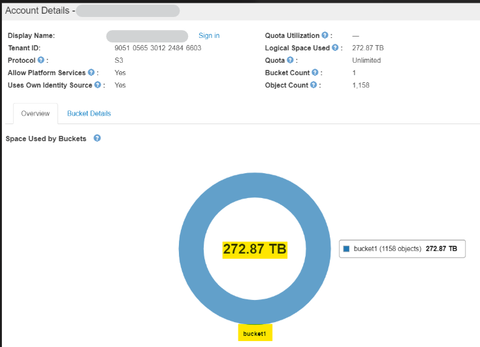Click help icon beside Space Used by Buckets
The image size is (480, 347).
coord(97,139)
